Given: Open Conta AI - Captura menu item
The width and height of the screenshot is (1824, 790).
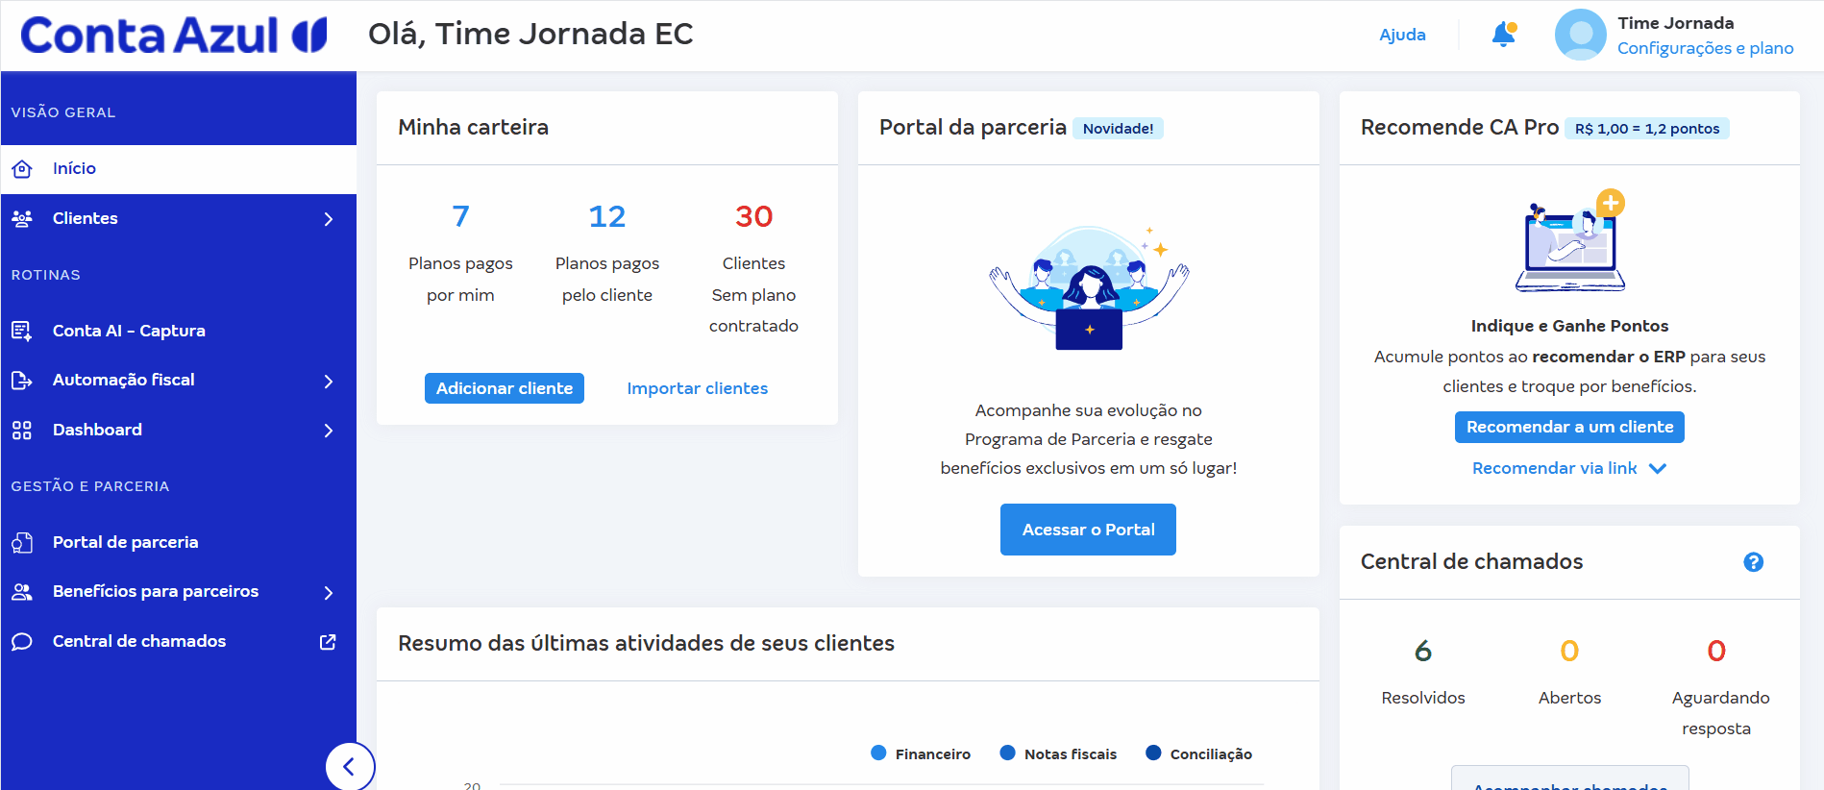Looking at the screenshot, I should (x=179, y=331).
